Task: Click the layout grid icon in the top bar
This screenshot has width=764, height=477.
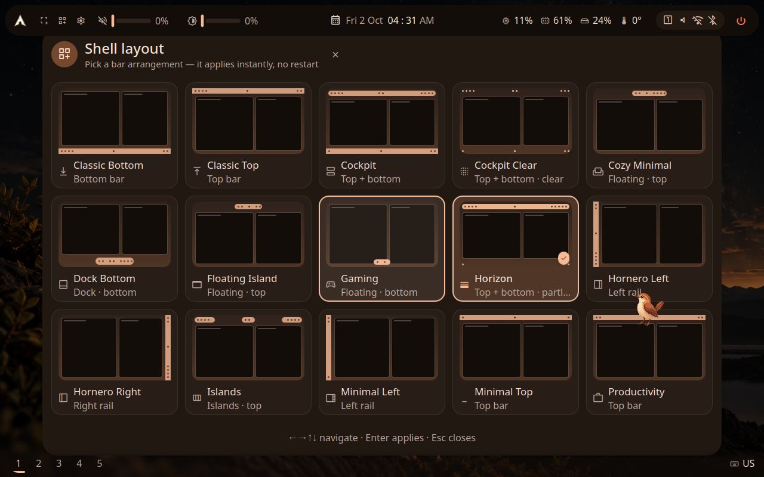Action: pos(62,21)
